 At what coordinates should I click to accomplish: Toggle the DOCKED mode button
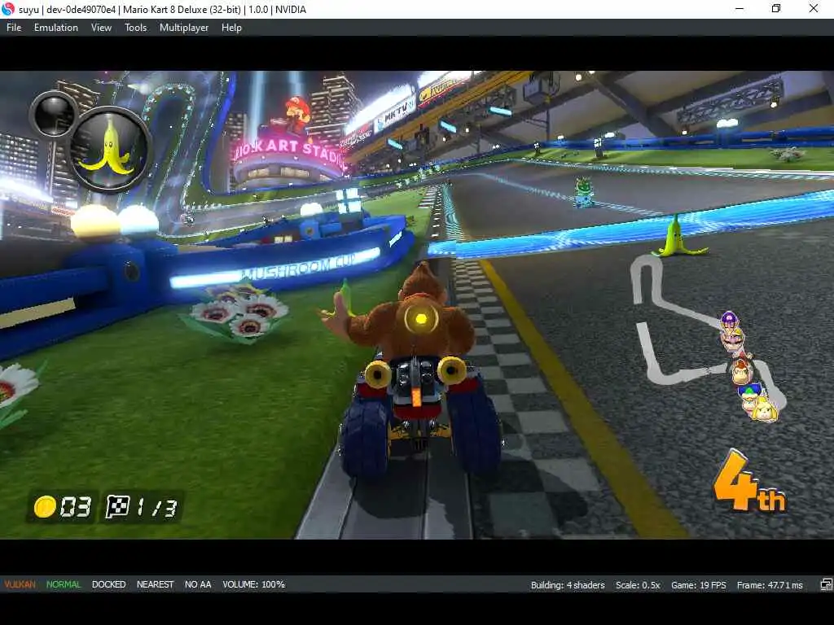[x=108, y=584]
